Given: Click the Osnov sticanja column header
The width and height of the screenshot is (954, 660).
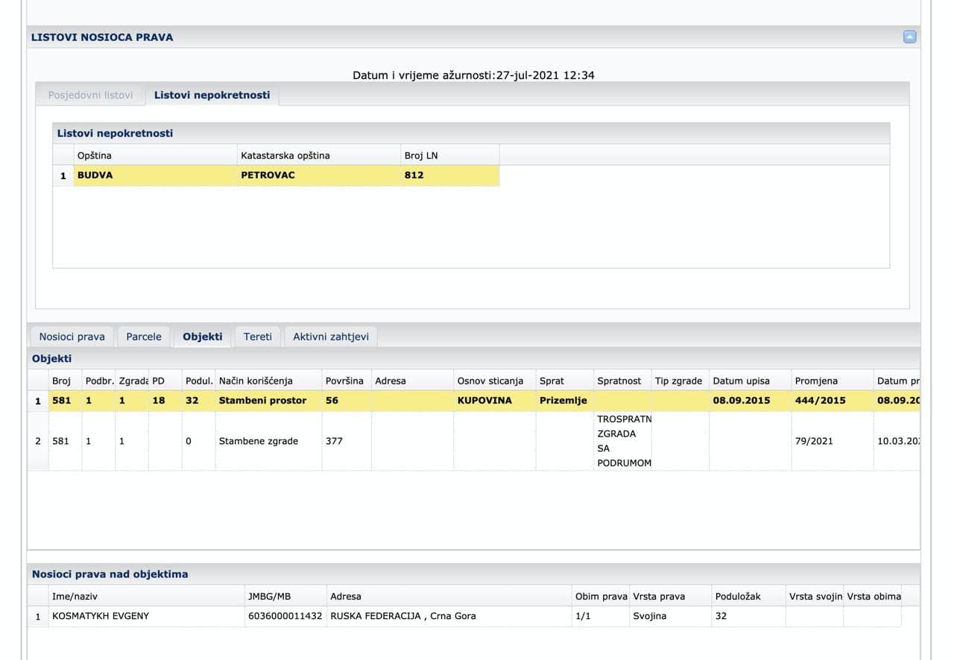Looking at the screenshot, I should (490, 381).
